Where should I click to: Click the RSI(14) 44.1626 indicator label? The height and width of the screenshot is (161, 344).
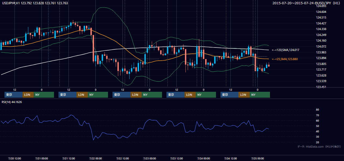12,102
